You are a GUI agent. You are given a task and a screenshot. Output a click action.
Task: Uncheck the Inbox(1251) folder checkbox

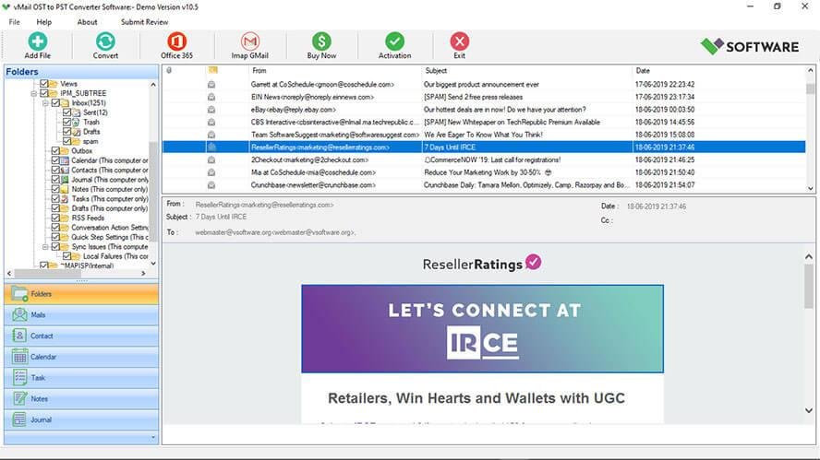(x=56, y=103)
